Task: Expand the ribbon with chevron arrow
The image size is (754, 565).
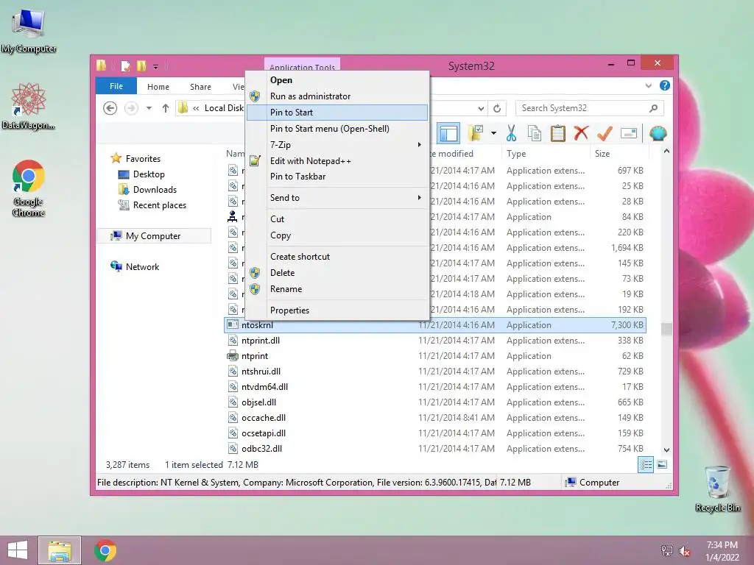Action: pyautogui.click(x=648, y=85)
